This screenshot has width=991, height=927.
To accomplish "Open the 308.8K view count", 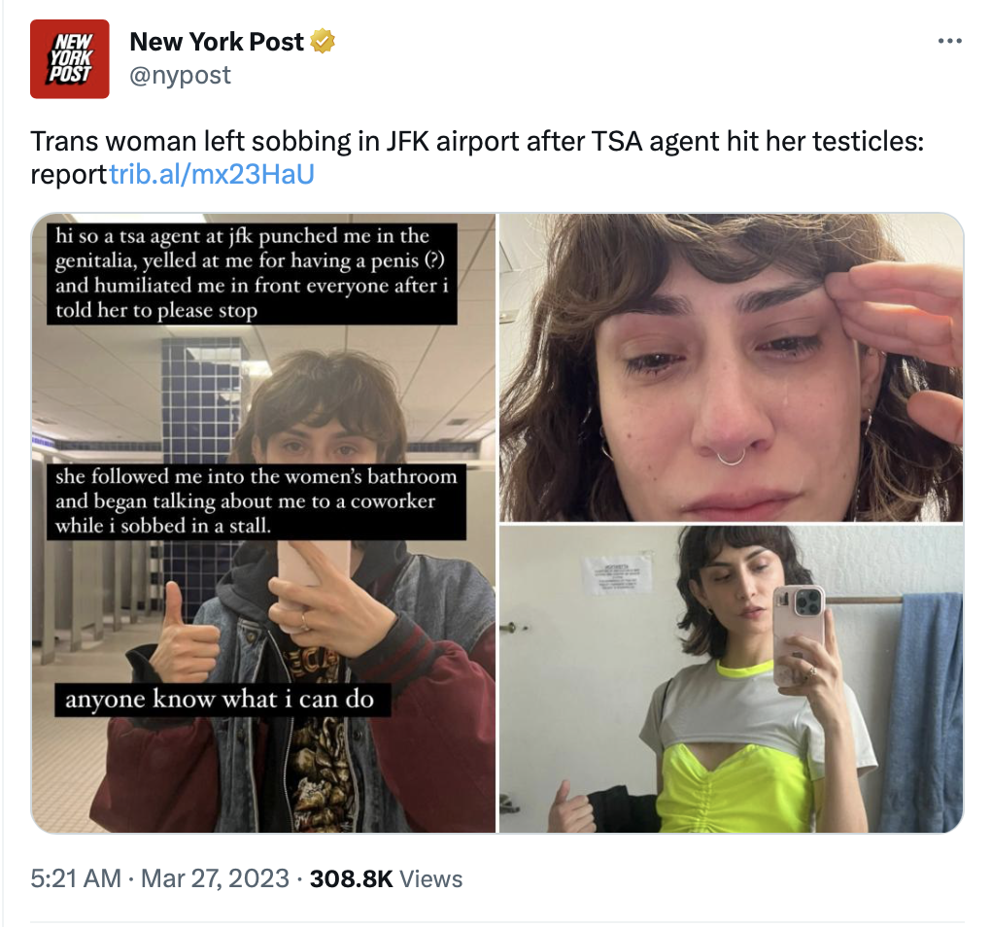I will (352, 878).
